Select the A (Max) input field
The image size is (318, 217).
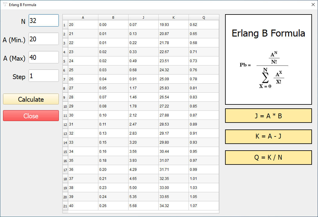tap(43, 57)
